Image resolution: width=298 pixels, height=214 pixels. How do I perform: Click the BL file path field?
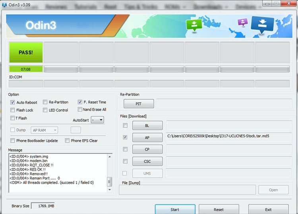tap(229, 125)
